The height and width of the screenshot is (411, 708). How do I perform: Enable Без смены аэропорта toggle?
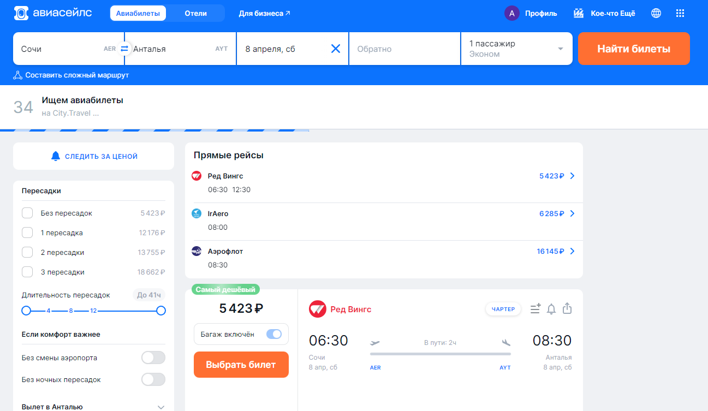pos(153,358)
